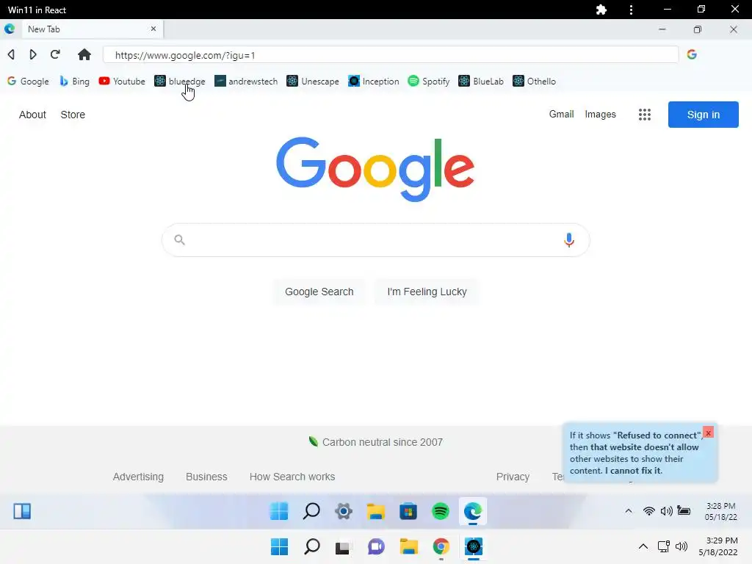
Task: Open Gmail from Google header
Action: [561, 114]
